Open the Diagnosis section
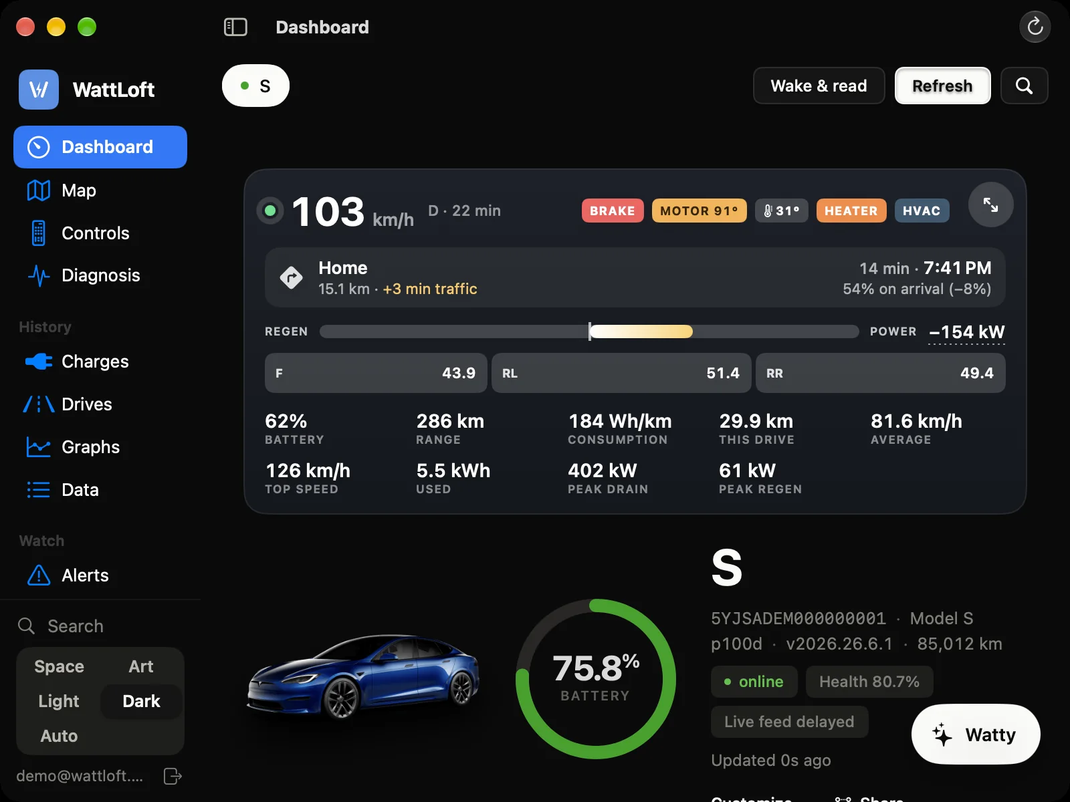 coord(100,275)
